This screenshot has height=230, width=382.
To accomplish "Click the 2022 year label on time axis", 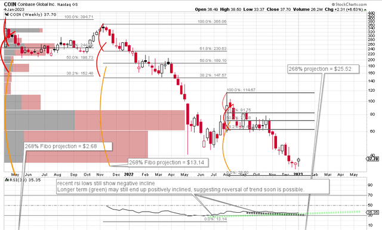I will tap(129, 175).
